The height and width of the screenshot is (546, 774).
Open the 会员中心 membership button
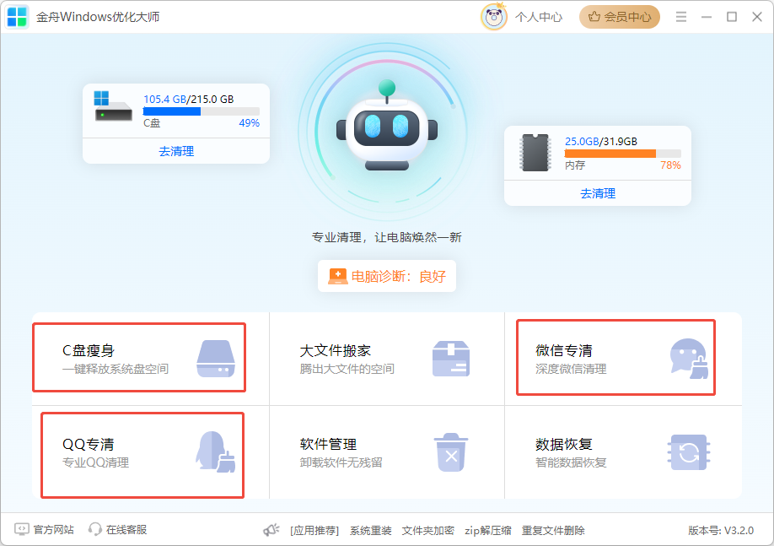(620, 17)
